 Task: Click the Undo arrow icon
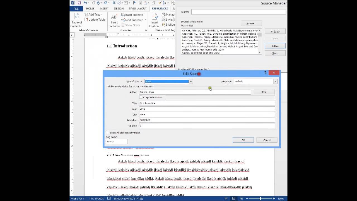tap(85, 3)
